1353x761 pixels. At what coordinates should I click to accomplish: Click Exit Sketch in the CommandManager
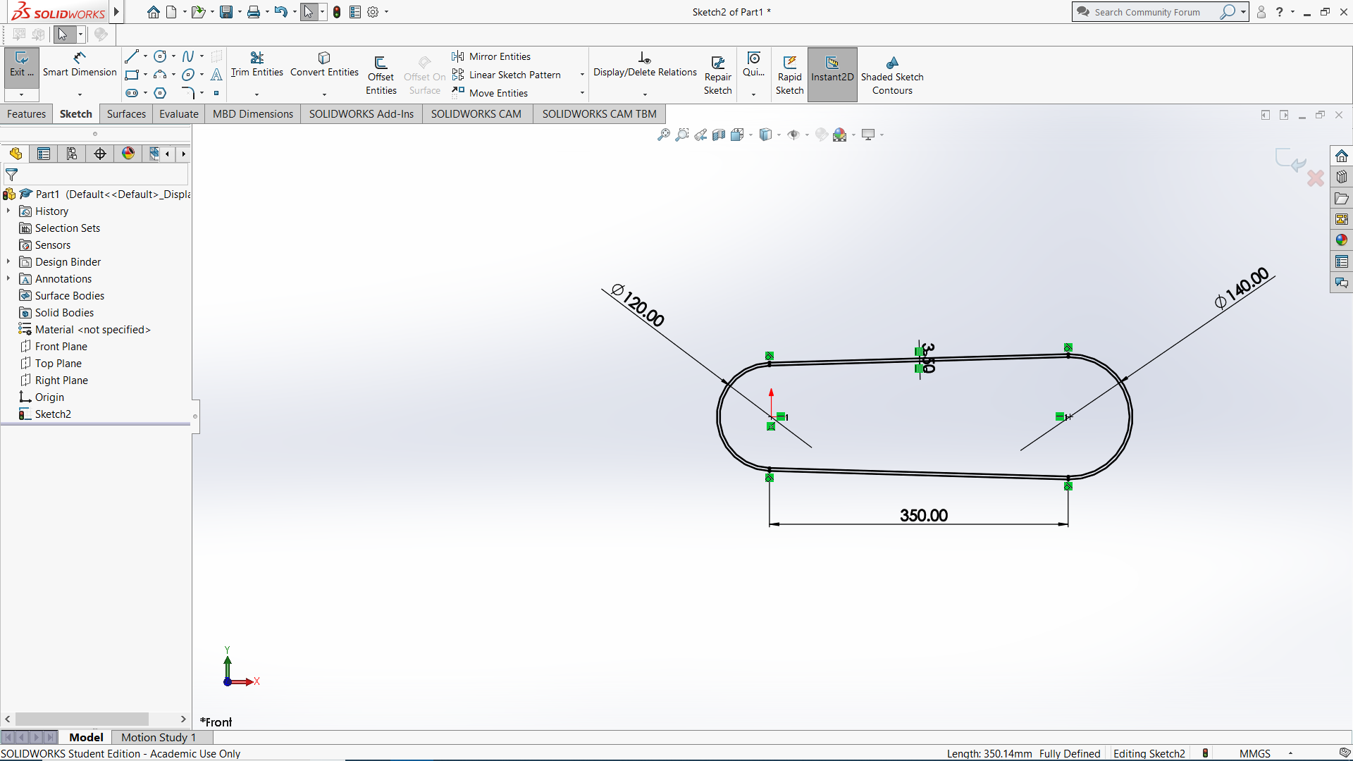(21, 67)
